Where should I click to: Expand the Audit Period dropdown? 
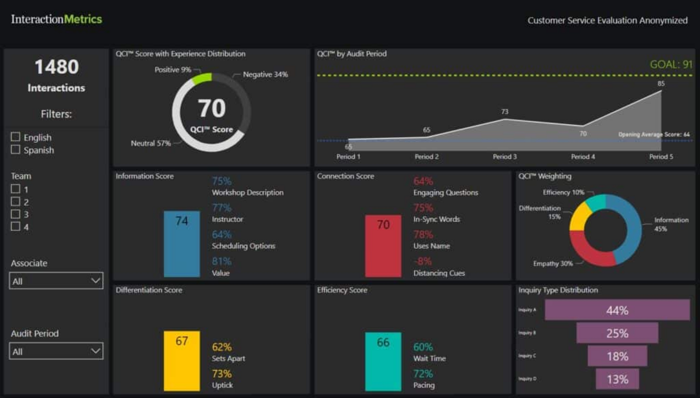56,351
